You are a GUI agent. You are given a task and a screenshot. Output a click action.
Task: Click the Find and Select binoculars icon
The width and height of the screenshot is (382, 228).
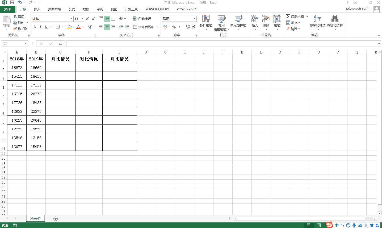click(335, 19)
